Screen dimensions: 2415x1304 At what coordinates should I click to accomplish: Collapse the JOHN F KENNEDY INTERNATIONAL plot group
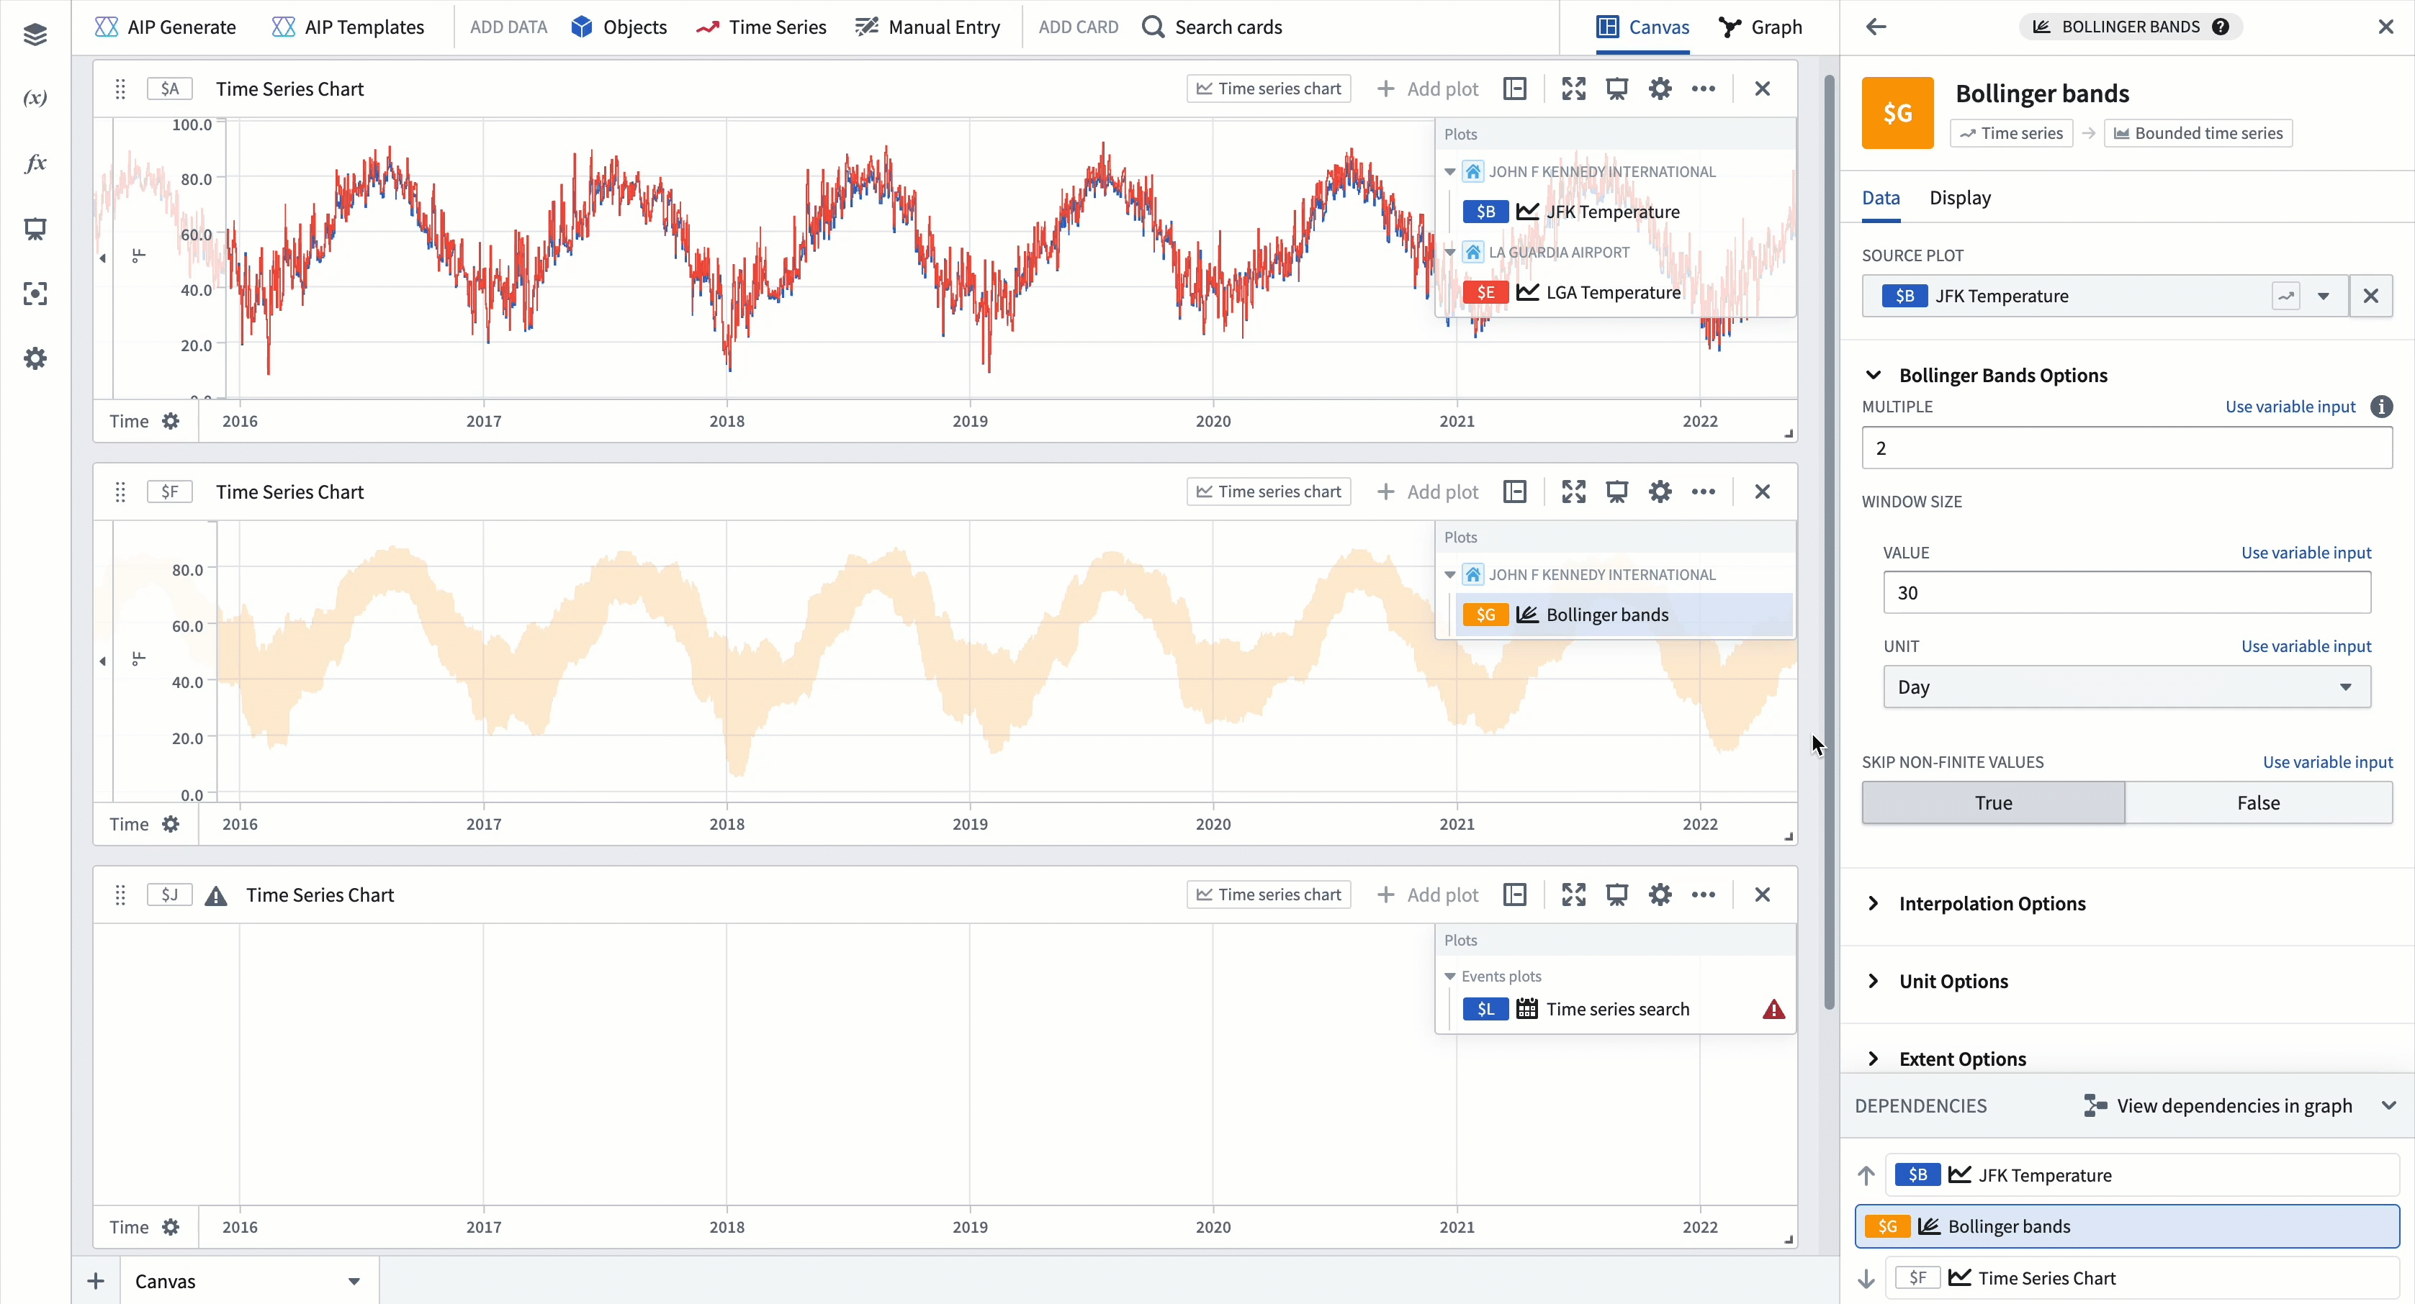point(1450,171)
